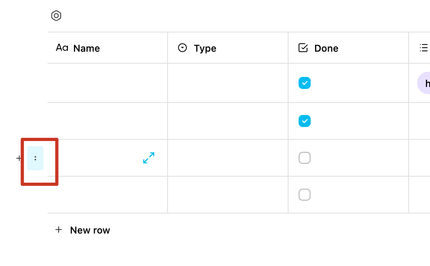
Task: Tick the Done checkbox in fourth row
Action: tap(305, 195)
